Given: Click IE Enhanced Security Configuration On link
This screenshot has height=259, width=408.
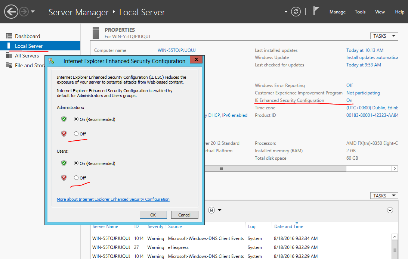Looking at the screenshot, I should pos(349,100).
